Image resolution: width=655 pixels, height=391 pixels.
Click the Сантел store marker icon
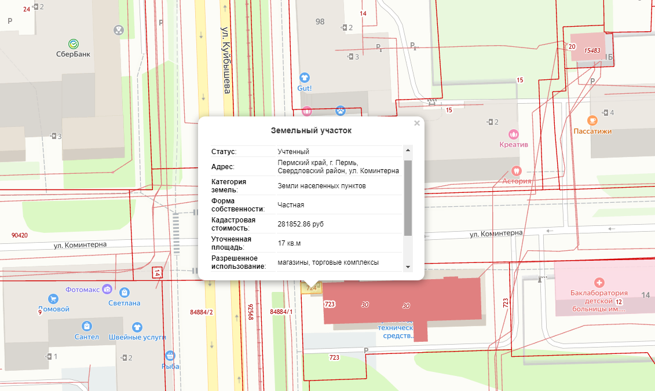point(86,326)
